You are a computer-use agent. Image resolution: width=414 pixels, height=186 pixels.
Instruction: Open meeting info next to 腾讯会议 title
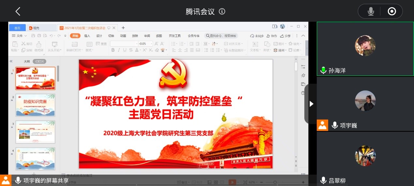pyautogui.click(x=222, y=11)
